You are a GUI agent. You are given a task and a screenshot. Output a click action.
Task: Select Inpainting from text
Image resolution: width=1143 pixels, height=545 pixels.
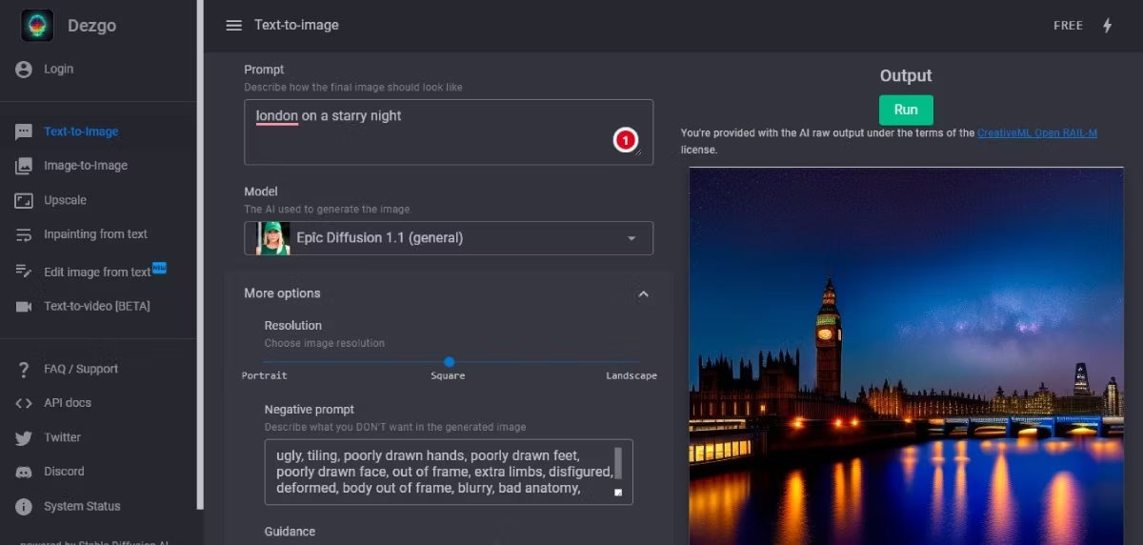[95, 234]
